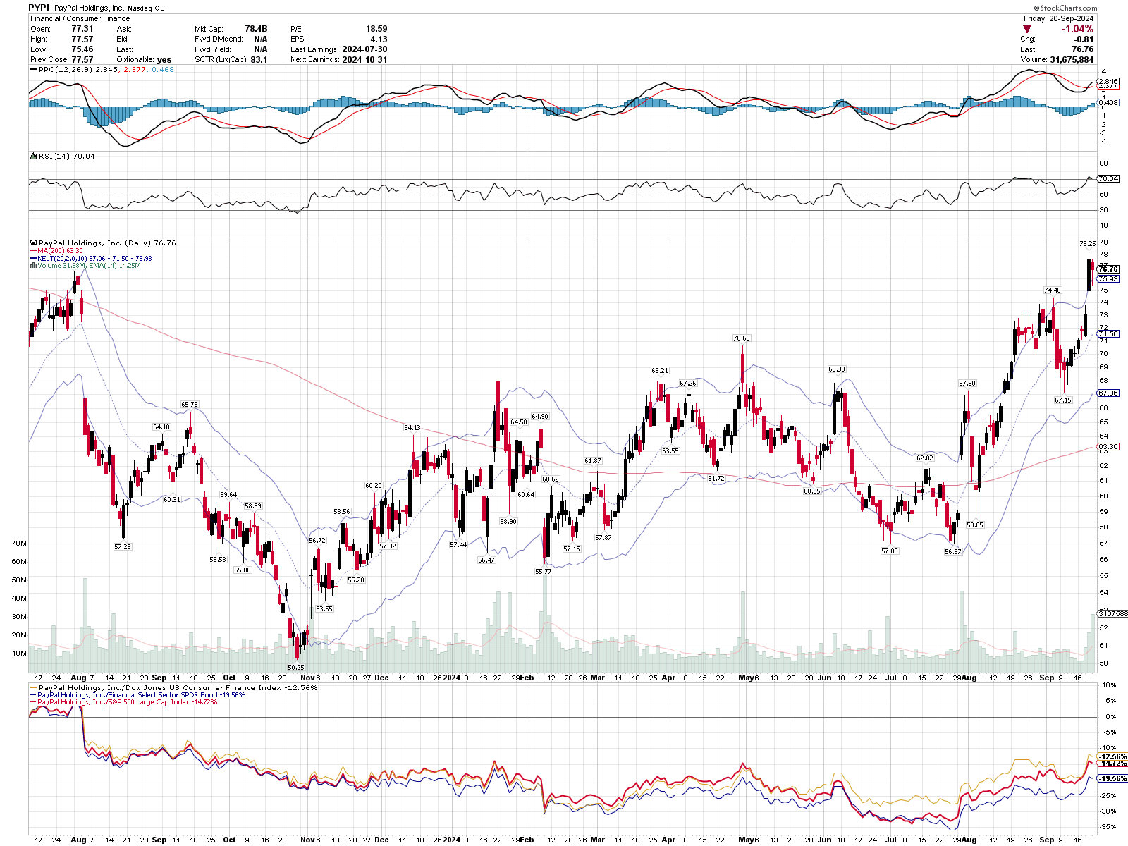Image resolution: width=1128 pixels, height=846 pixels.
Task: Click the -1.04% percent change
Action: coord(1078,29)
